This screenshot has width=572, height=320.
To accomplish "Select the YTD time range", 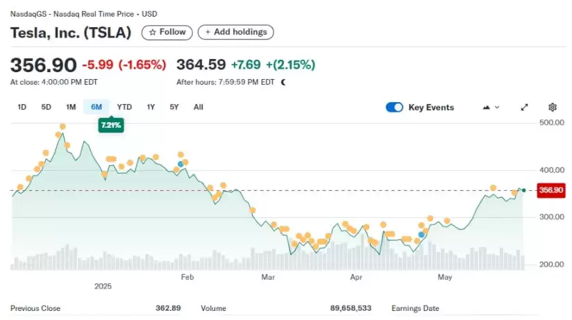I will pyautogui.click(x=124, y=107).
